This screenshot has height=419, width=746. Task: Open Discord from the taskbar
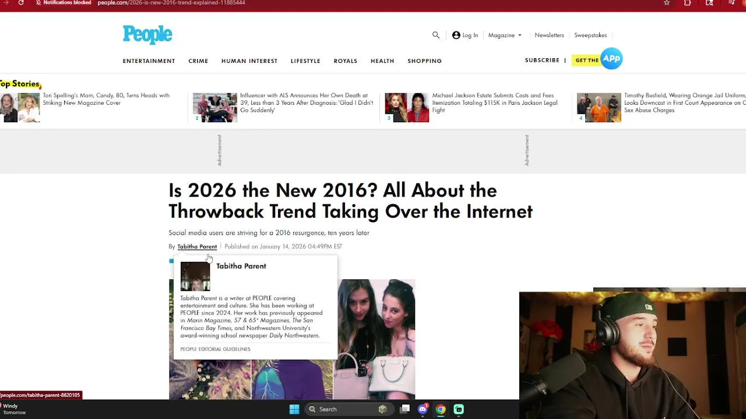click(423, 409)
